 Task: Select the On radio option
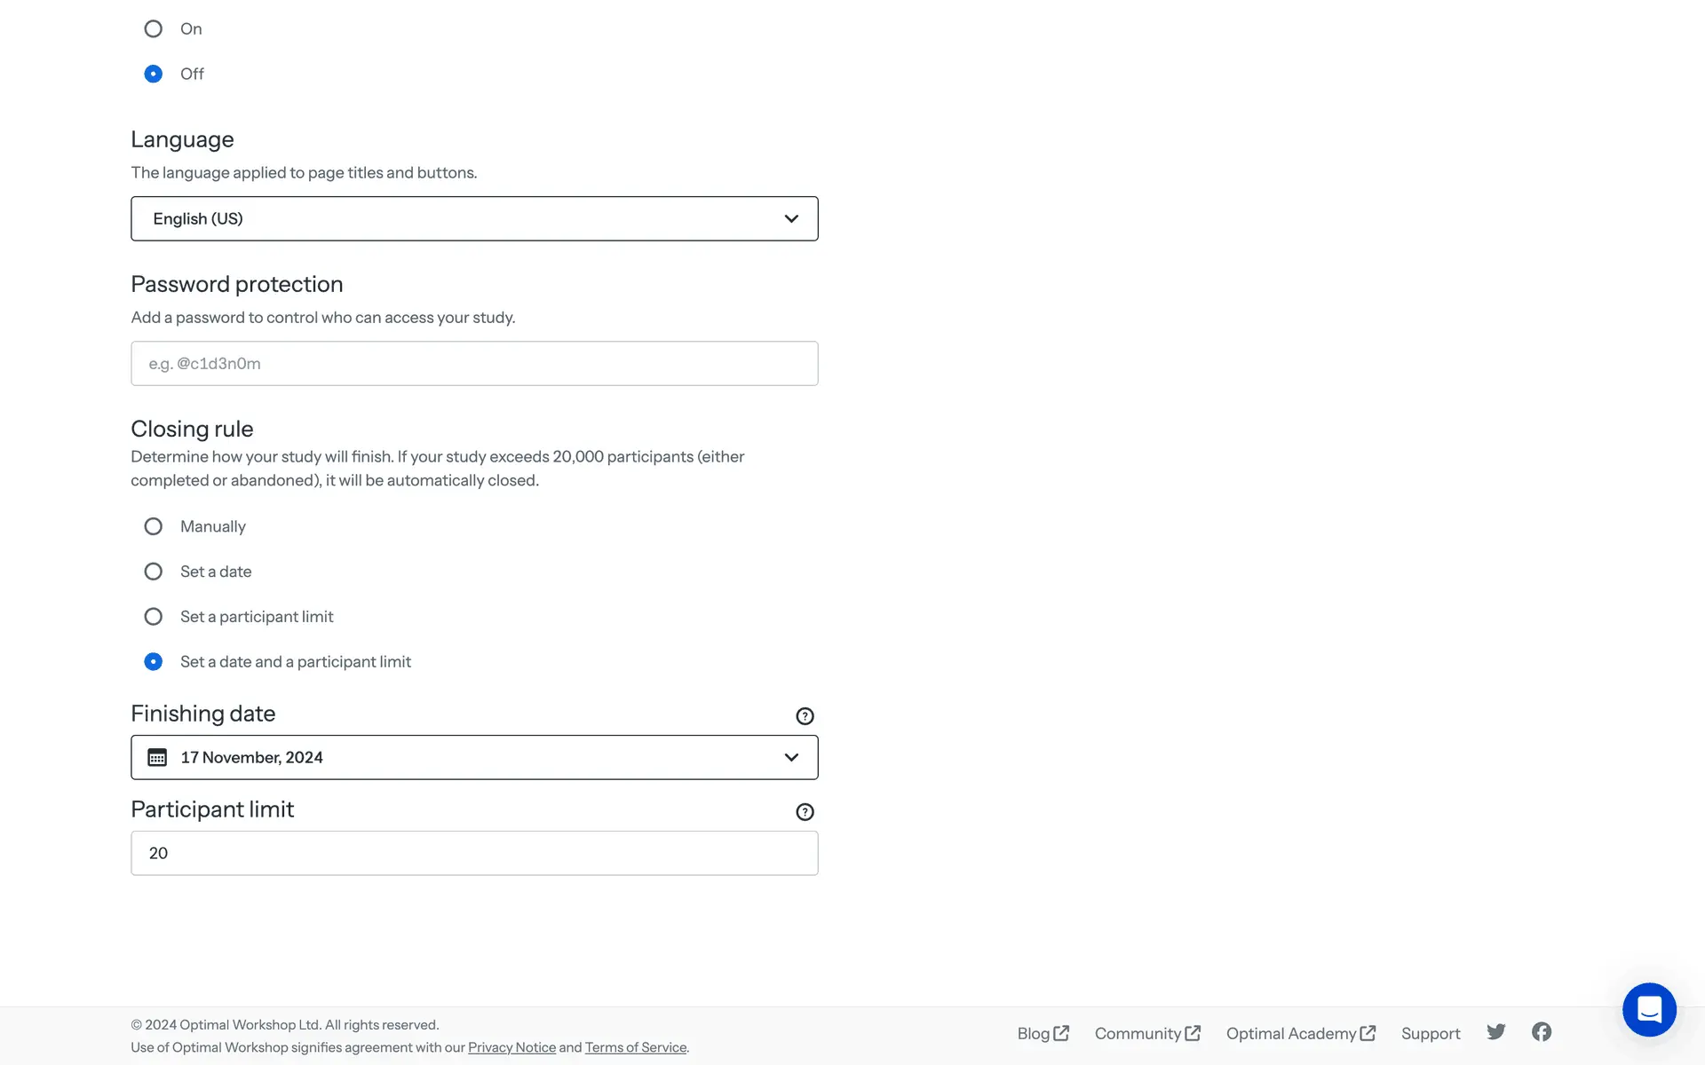click(154, 29)
